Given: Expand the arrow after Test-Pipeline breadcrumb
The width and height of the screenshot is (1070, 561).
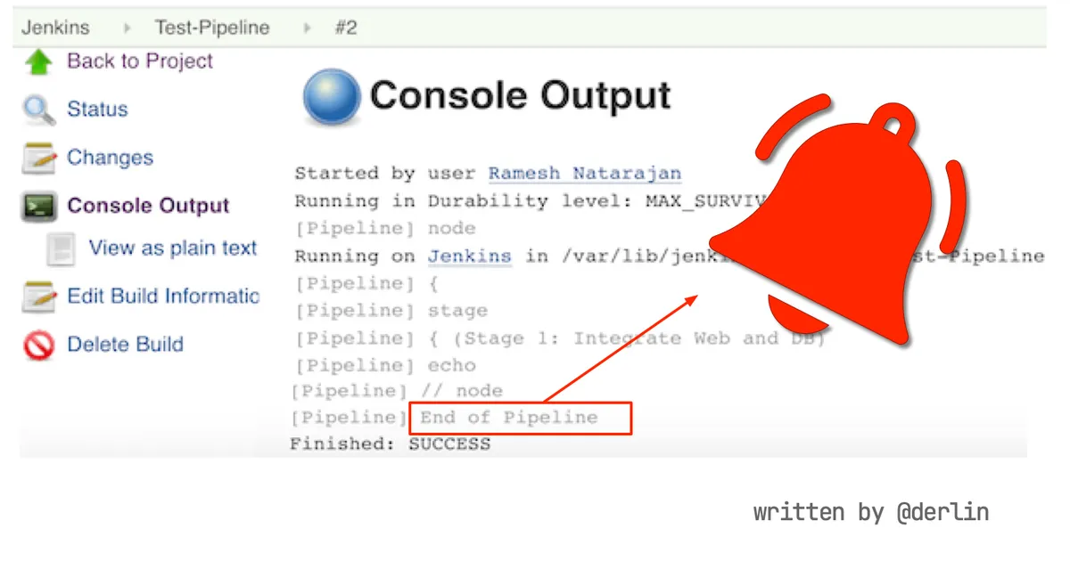Looking at the screenshot, I should (x=308, y=28).
